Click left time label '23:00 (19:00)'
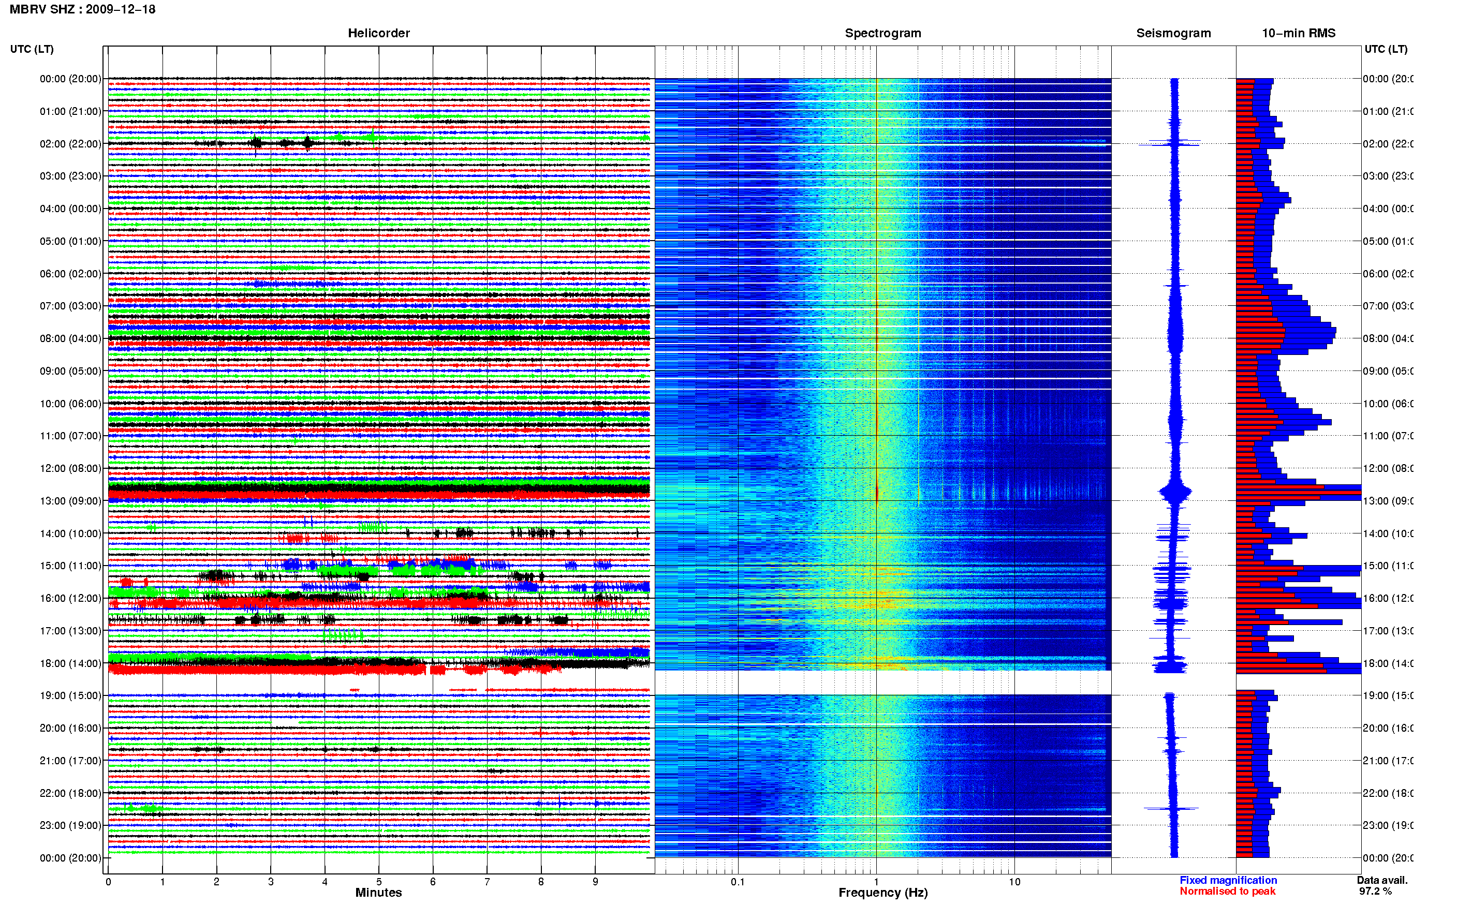 pyautogui.click(x=70, y=826)
